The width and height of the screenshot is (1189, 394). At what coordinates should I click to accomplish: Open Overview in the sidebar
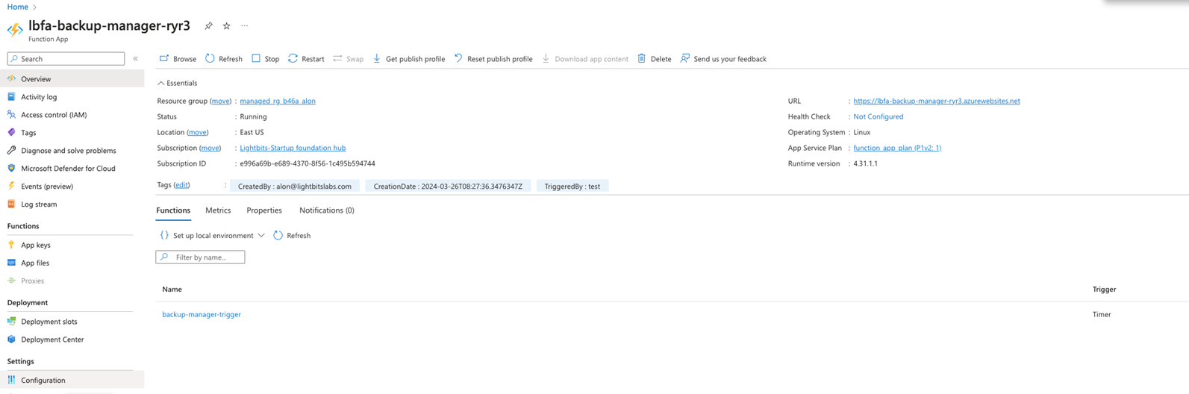coord(72,78)
